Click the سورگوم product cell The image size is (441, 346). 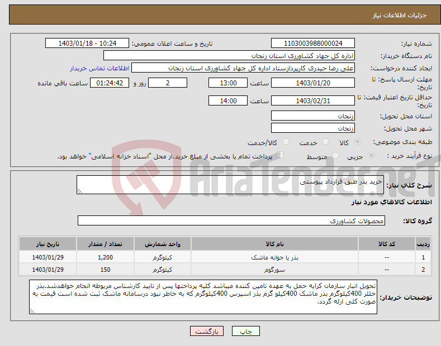(x=274, y=270)
